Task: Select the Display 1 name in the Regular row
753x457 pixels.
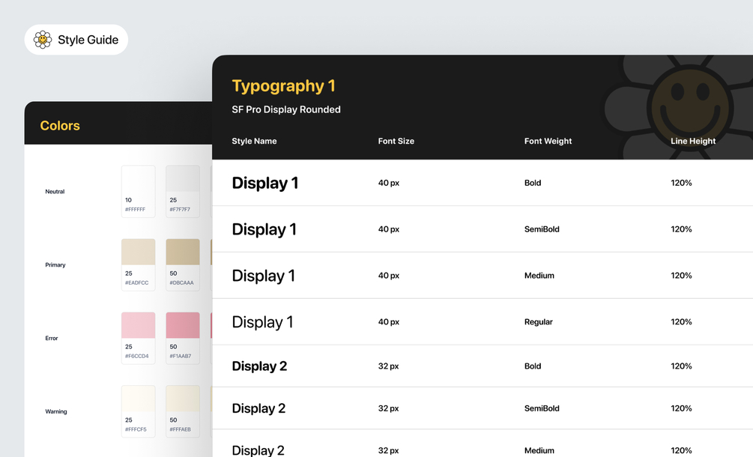Action: tap(262, 322)
